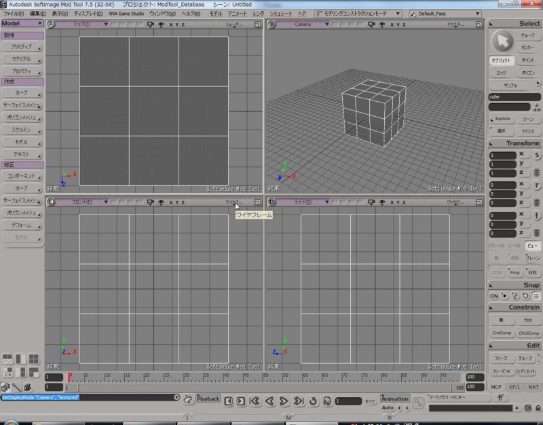Click the プリミティブ button
Viewport: 543px width, 425px height.
[x=22, y=47]
